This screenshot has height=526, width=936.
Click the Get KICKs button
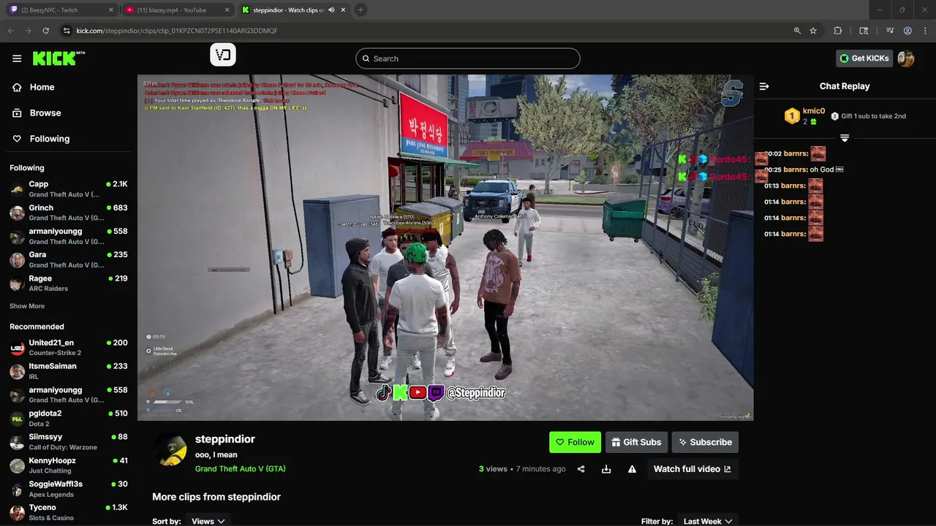[864, 58]
